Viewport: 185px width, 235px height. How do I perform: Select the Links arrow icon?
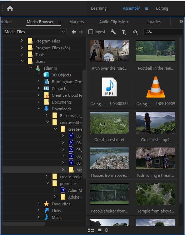46,211
